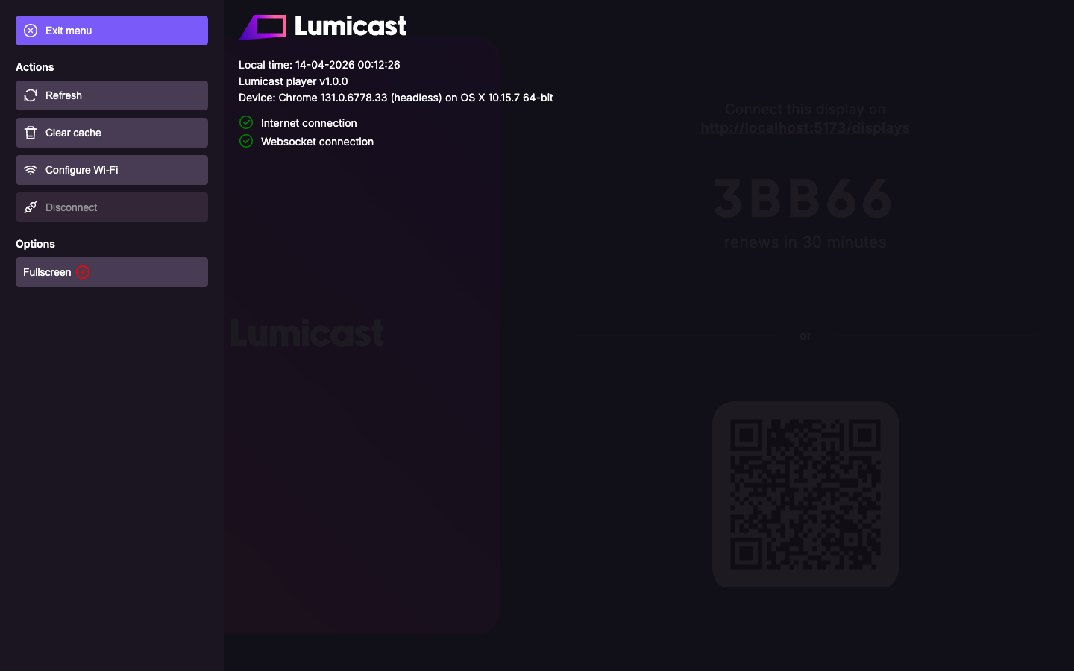Click the Disconnect plug icon
Image resolution: width=1074 pixels, height=671 pixels.
coord(31,207)
